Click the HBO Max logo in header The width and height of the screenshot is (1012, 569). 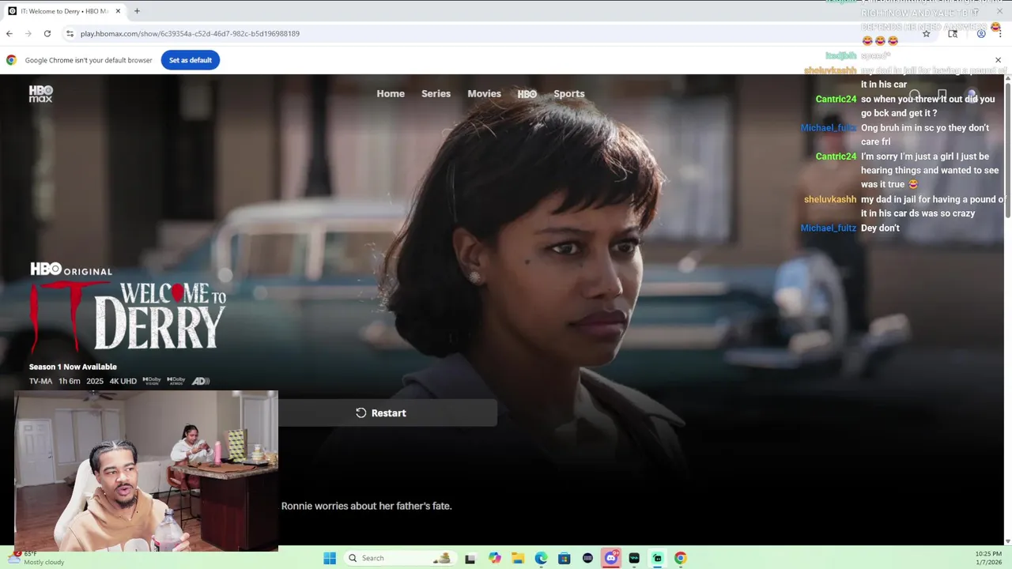coord(40,93)
